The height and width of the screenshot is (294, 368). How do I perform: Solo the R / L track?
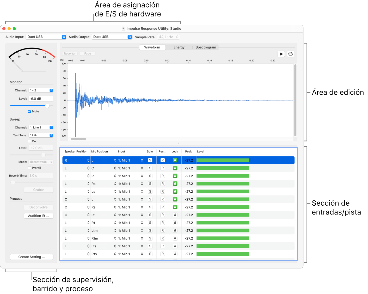[x=150, y=160]
